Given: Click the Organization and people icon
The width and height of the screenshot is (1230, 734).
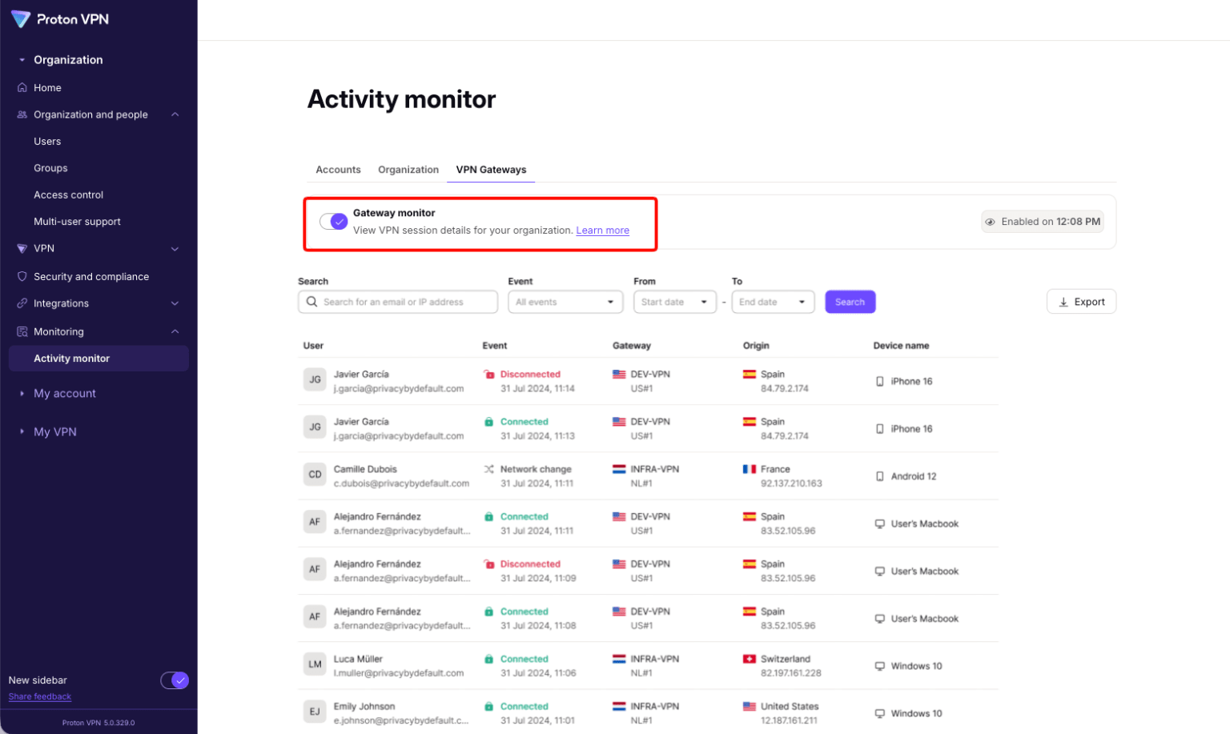Looking at the screenshot, I should click(x=22, y=114).
